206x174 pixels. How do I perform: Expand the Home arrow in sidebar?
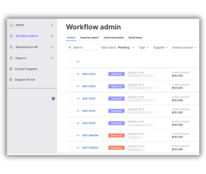(52, 25)
